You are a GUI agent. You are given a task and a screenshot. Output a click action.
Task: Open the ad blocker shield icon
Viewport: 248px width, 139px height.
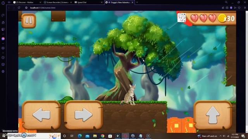(231, 8)
